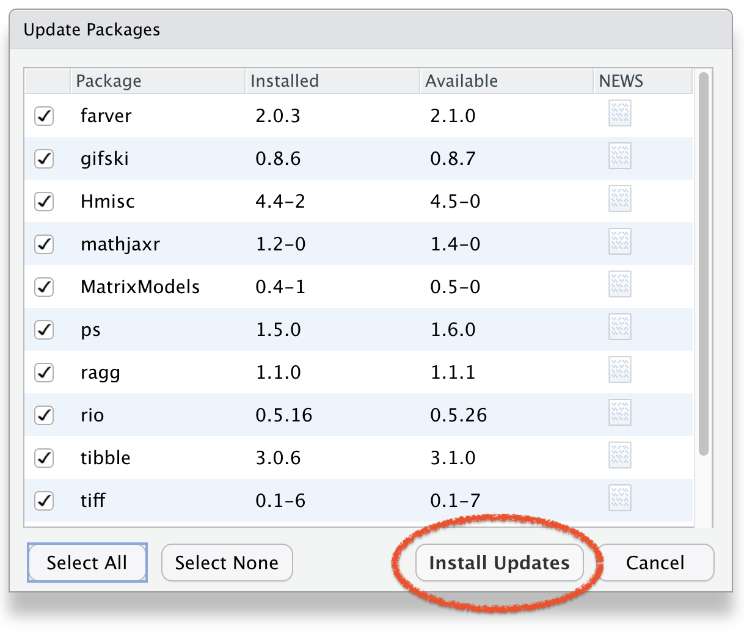The height and width of the screenshot is (634, 744).
Task: Click the Available column header
Action: point(506,81)
